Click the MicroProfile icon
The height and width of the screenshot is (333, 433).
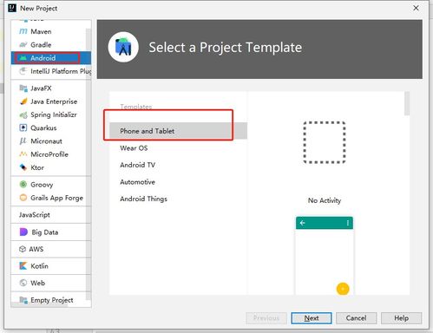(23, 154)
